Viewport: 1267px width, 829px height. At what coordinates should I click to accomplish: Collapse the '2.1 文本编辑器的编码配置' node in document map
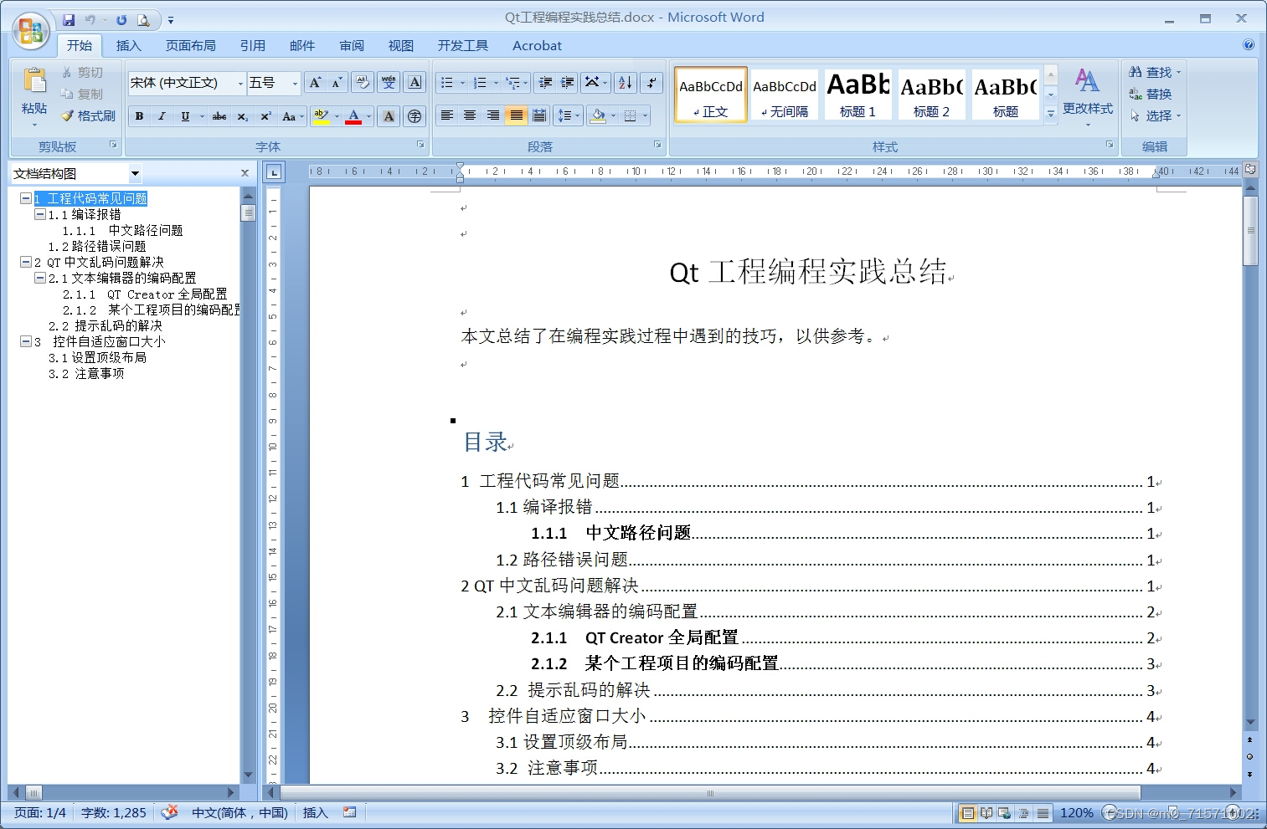click(39, 278)
